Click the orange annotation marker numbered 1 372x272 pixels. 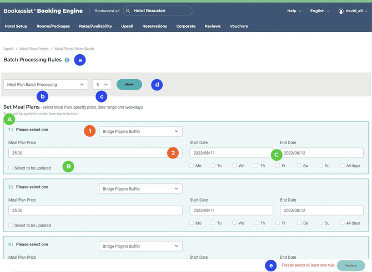(89, 131)
